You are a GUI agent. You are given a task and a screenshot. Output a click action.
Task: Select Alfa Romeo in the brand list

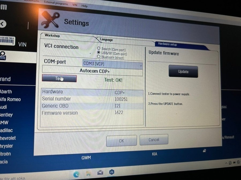pyautogui.click(x=10, y=99)
